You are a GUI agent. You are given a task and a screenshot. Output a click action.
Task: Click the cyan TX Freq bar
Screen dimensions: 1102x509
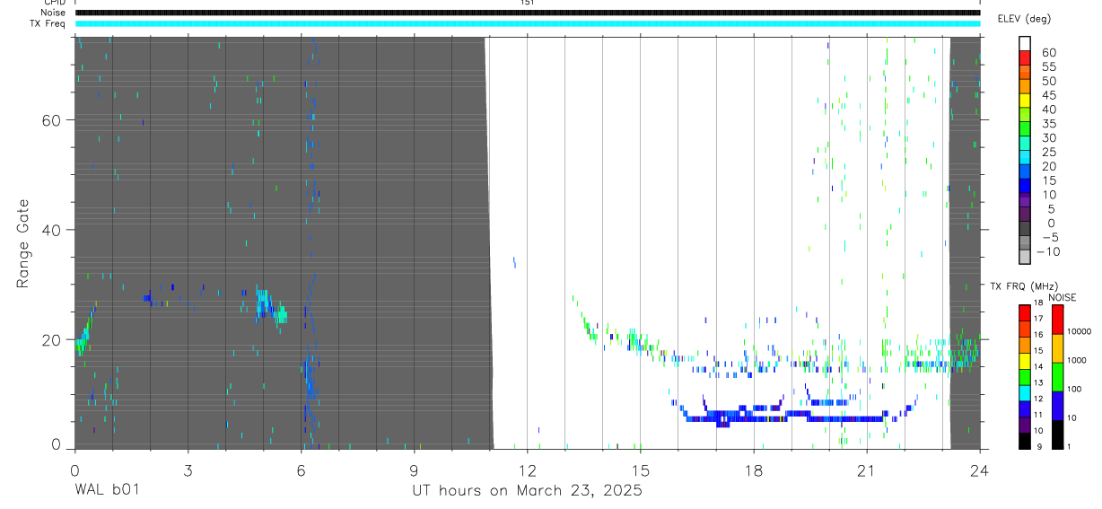point(528,23)
